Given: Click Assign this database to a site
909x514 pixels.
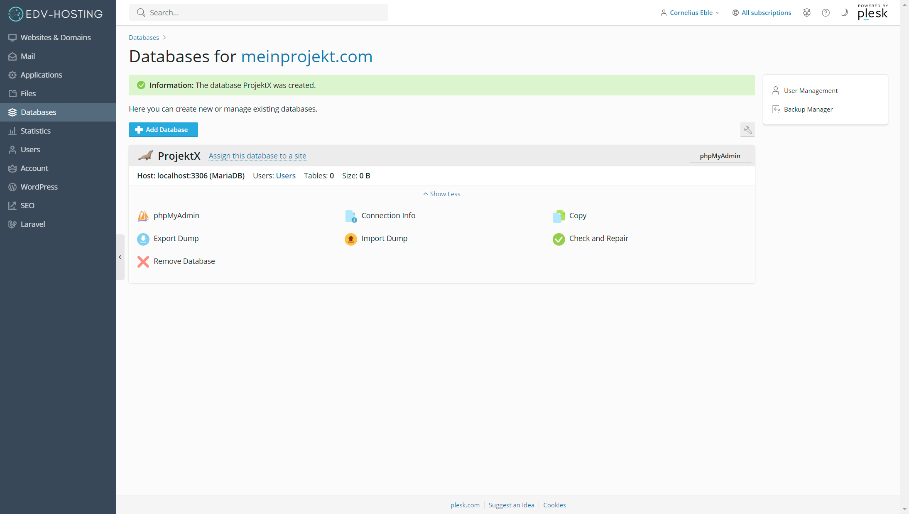Looking at the screenshot, I should (257, 156).
